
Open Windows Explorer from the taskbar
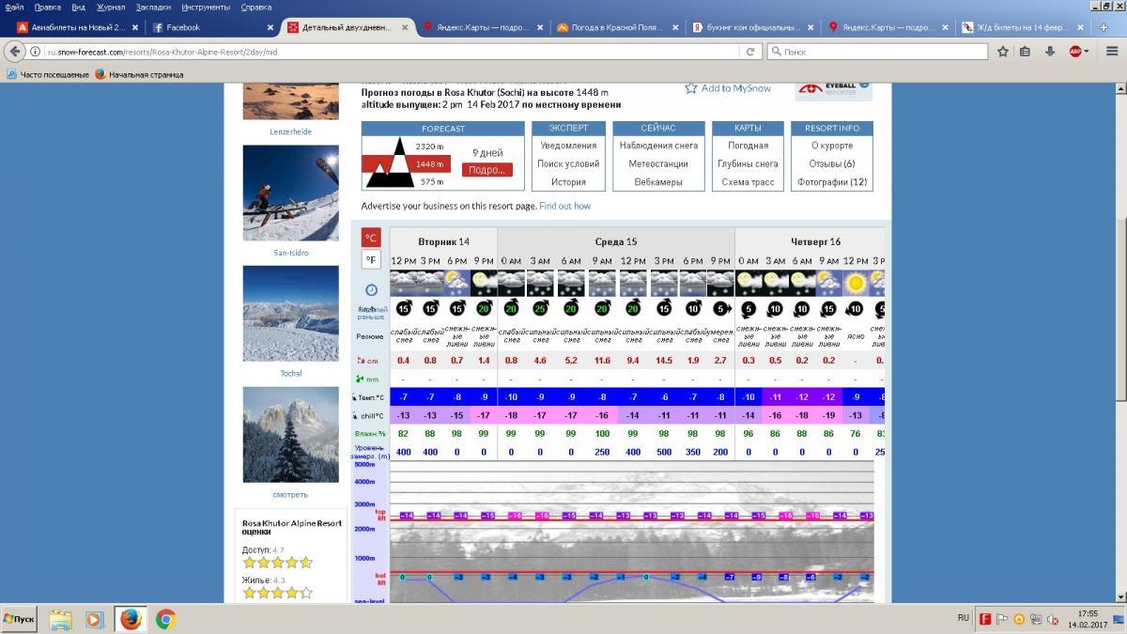tap(61, 619)
